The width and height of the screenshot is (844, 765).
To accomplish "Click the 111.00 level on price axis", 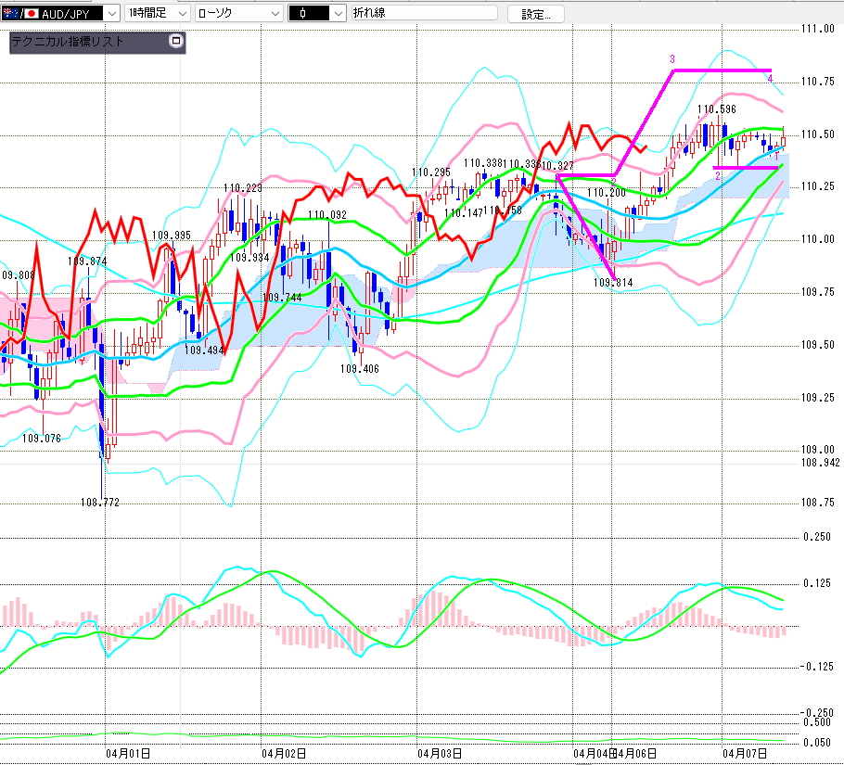I will pos(816,29).
